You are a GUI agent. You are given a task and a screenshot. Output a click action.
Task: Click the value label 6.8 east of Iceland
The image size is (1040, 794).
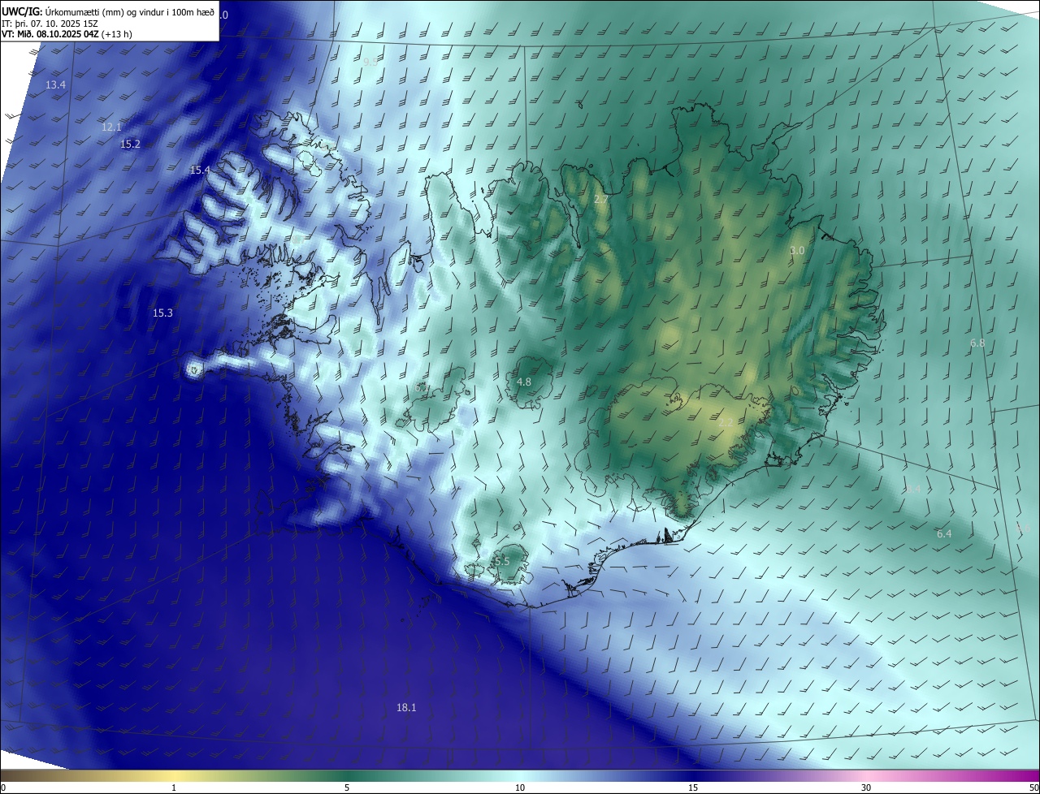pos(977,343)
